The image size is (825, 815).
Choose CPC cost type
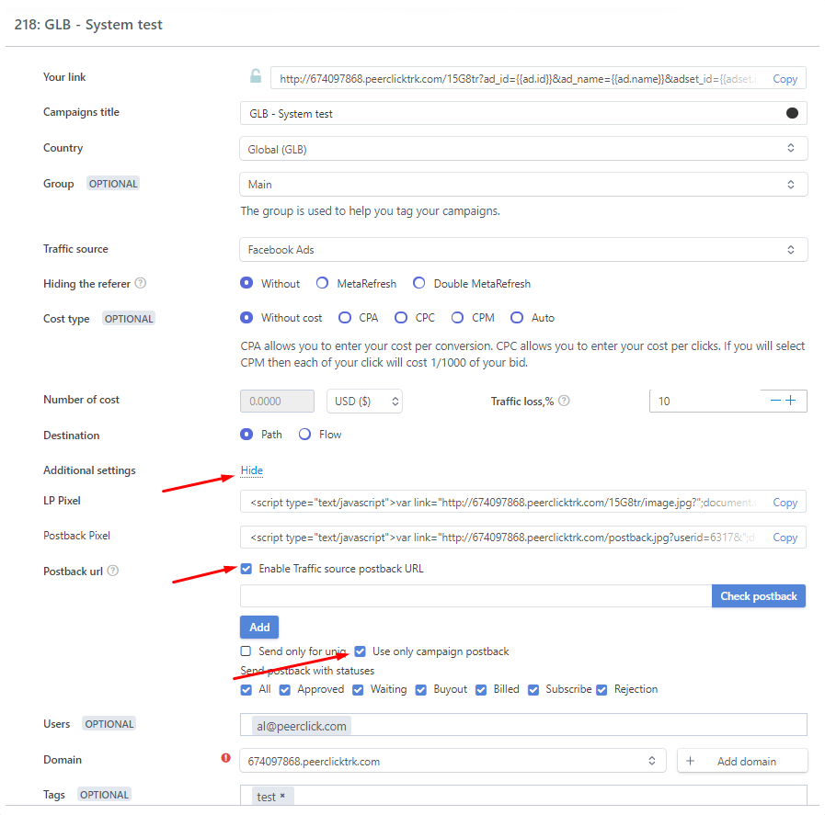pyautogui.click(x=401, y=317)
